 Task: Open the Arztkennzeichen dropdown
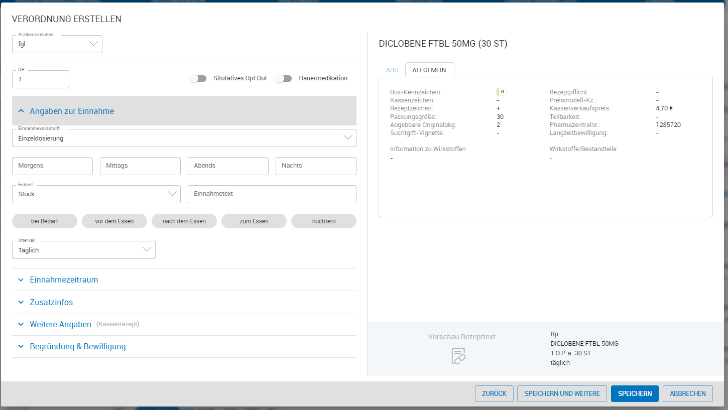[57, 44]
